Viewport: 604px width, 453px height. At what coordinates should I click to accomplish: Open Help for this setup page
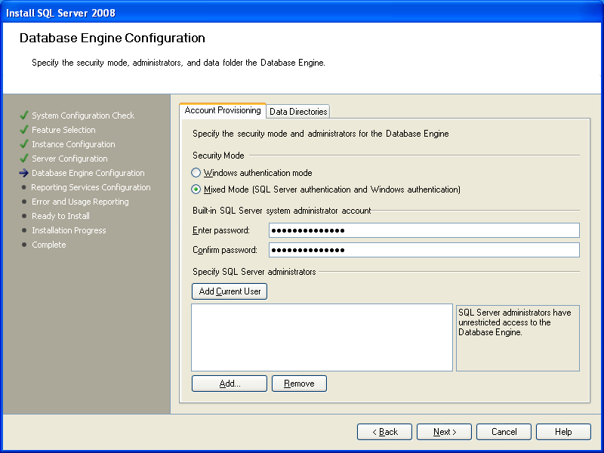click(x=563, y=432)
